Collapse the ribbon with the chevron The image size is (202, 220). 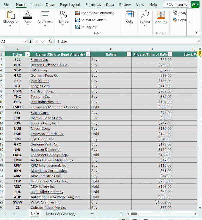point(197,32)
